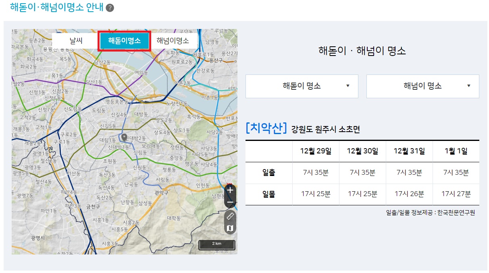Open the 해돋이 명소 dropdown
This screenshot has width=489, height=273.
302,86
